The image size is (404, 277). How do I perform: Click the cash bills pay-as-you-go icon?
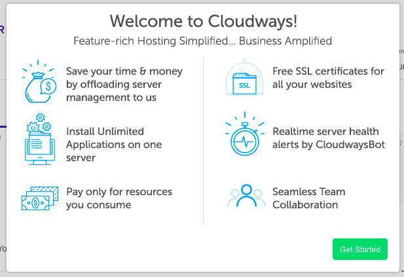click(x=40, y=198)
